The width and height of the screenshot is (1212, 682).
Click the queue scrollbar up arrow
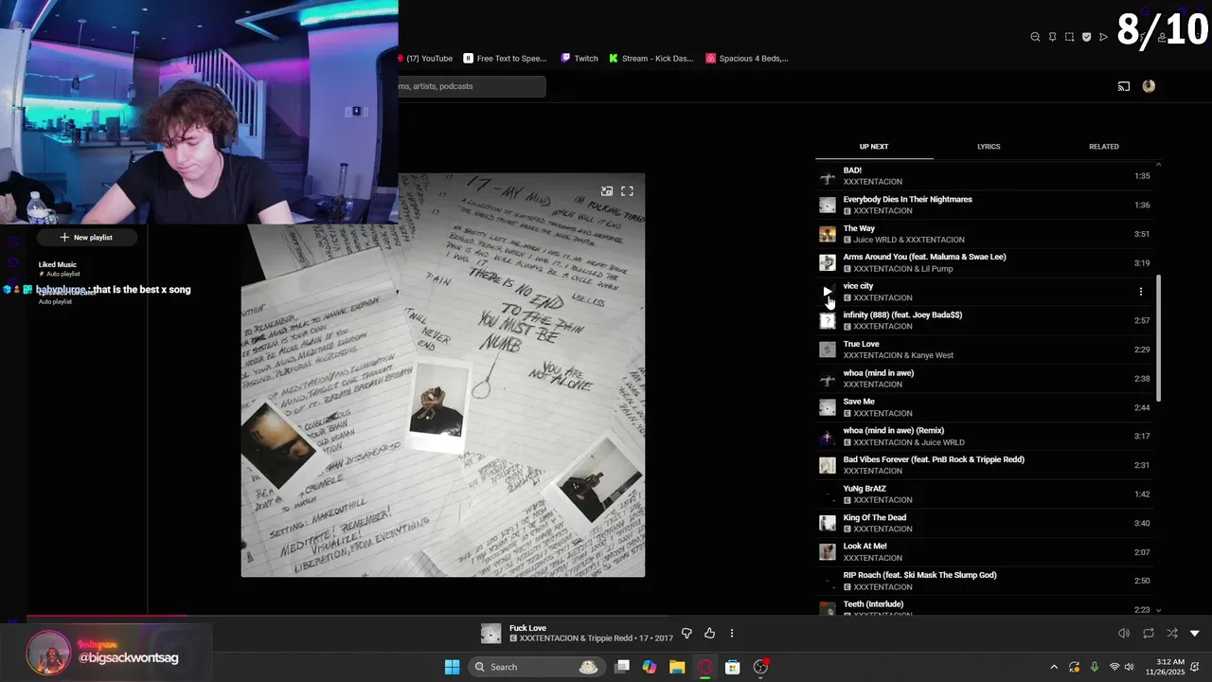(x=1158, y=166)
